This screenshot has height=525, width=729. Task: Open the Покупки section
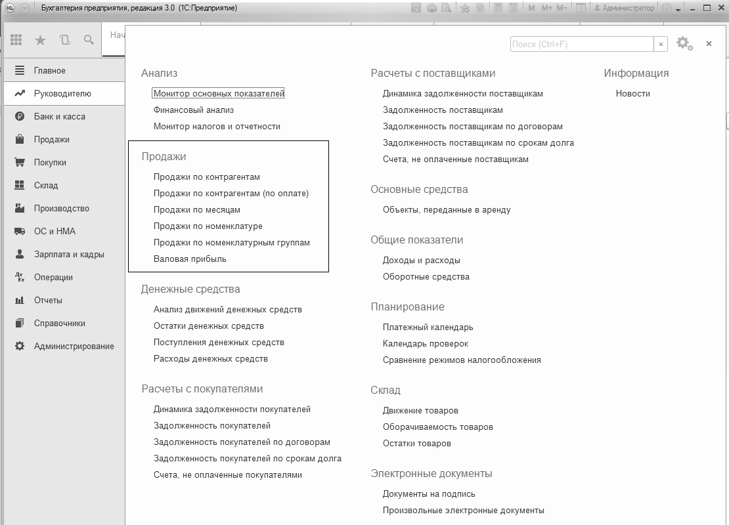pyautogui.click(x=64, y=163)
